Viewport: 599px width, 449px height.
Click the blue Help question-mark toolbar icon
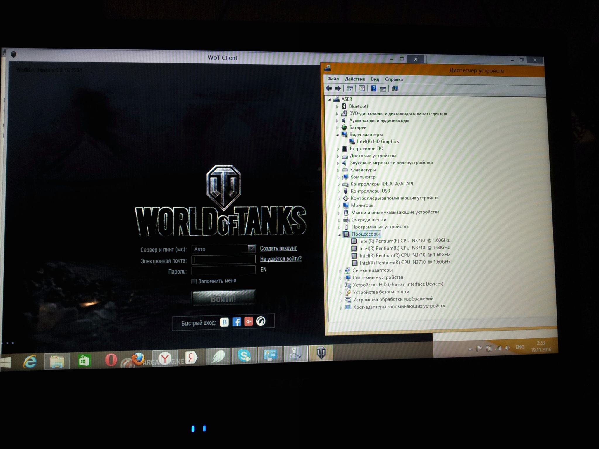[x=373, y=89]
